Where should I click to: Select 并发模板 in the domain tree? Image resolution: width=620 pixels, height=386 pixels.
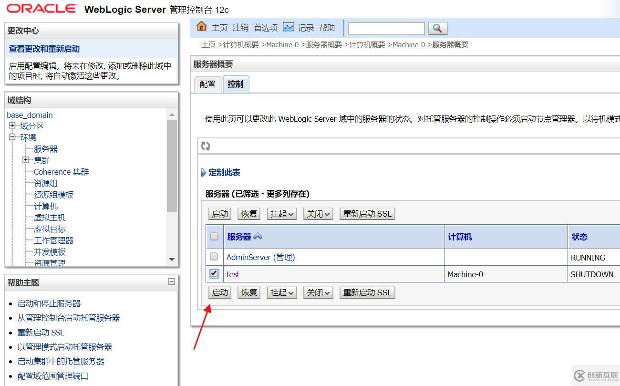[50, 252]
